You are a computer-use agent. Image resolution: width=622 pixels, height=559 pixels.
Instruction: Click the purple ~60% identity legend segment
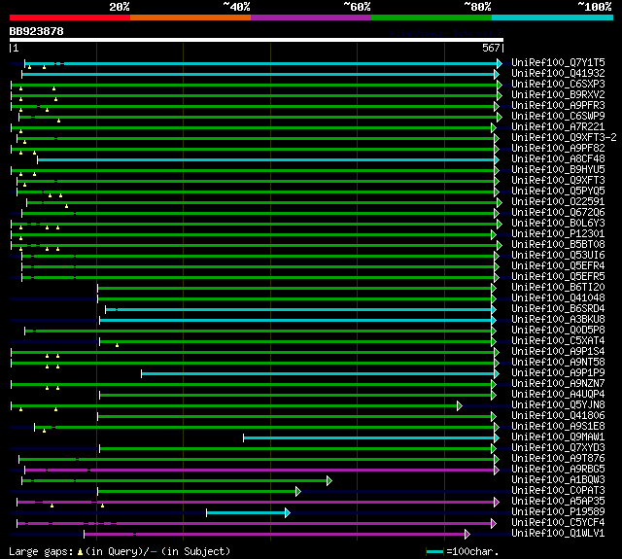(311, 17)
